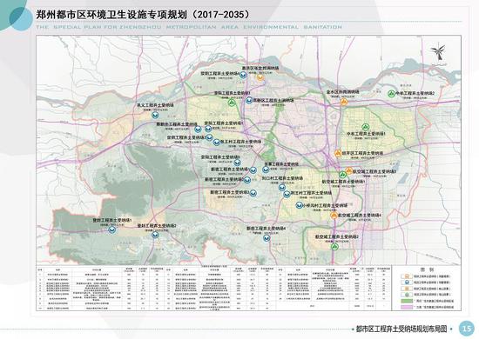Select orange marker for 航空城工程弃土受纳场3
479x339 pixels.
(x=349, y=170)
